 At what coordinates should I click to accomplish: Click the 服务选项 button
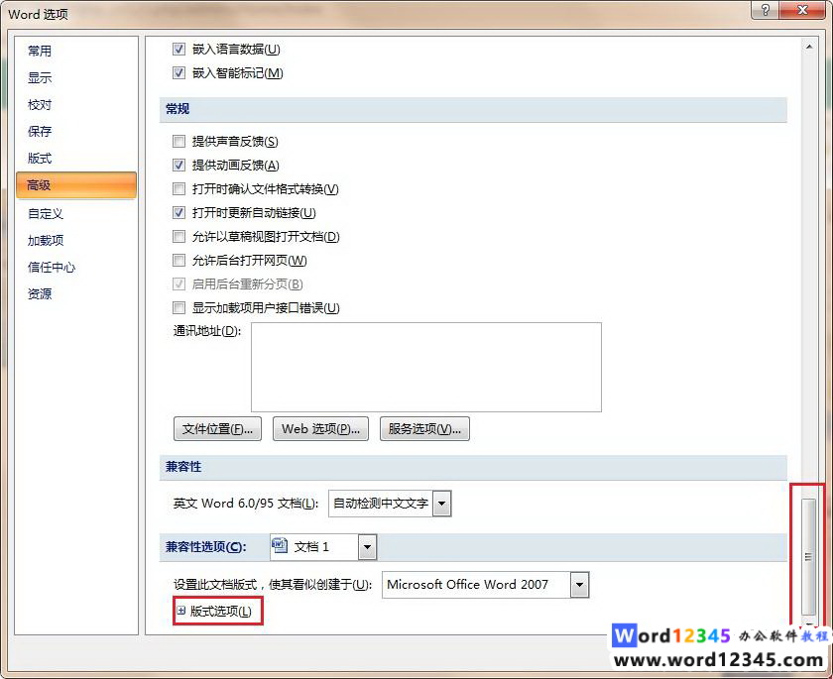[x=425, y=429]
